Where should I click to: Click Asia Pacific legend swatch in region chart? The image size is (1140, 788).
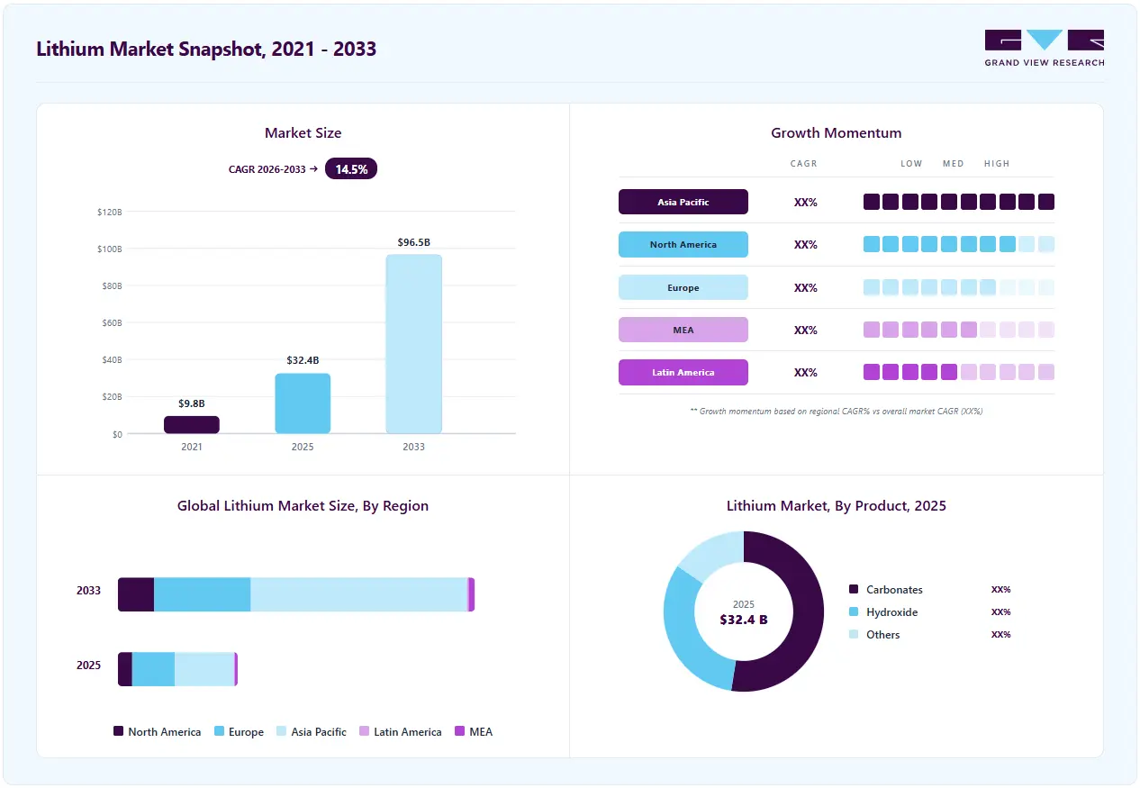pos(282,731)
